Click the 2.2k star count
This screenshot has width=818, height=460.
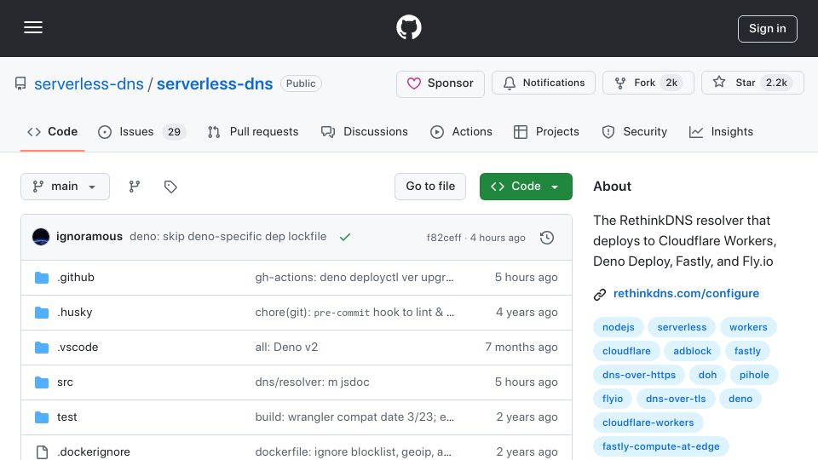pyautogui.click(x=776, y=83)
